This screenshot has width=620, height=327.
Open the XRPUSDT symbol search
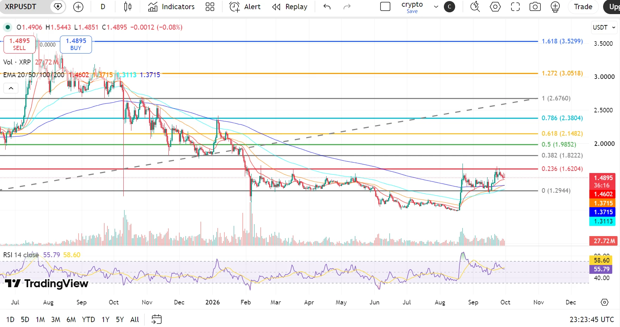[x=20, y=7]
